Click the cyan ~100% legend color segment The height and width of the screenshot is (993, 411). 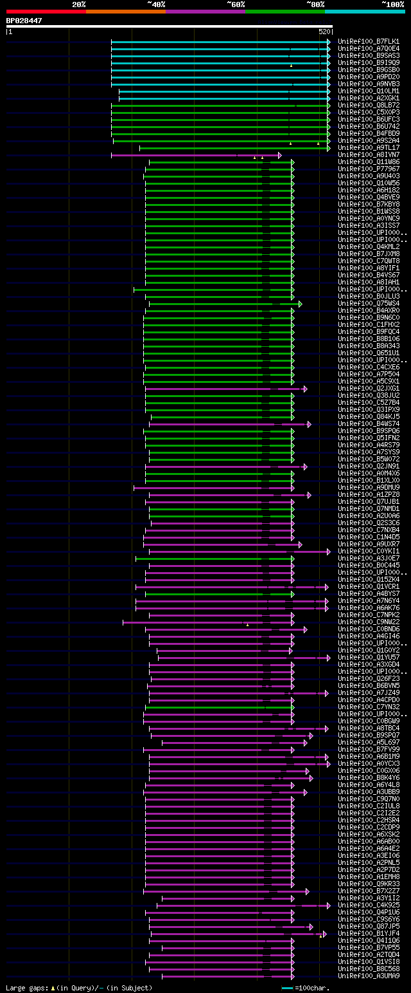click(365, 12)
